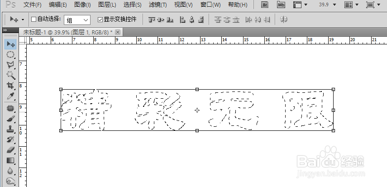Select the Patch healing tool
The width and height of the screenshot is (387, 187).
(x=10, y=108)
